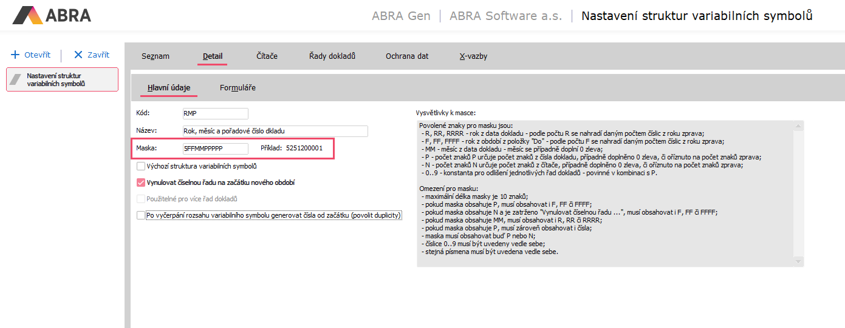845x328 pixels.
Task: Toggle the Po vyčerpání rozsahu (povolit duplicity) checkbox
Action: pyautogui.click(x=141, y=215)
